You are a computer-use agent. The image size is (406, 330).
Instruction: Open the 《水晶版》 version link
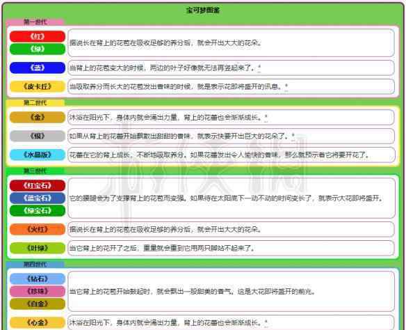click(38, 155)
